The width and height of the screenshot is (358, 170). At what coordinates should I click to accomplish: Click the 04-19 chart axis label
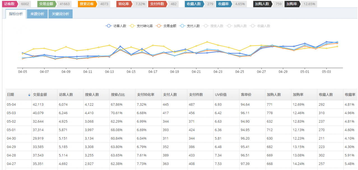(175, 72)
